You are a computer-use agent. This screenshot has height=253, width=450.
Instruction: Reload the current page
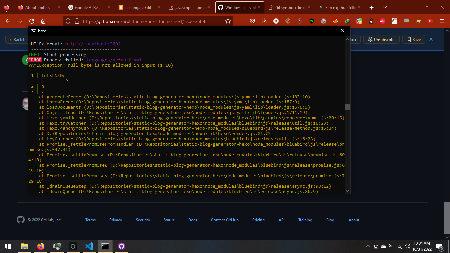pyautogui.click(x=31, y=21)
